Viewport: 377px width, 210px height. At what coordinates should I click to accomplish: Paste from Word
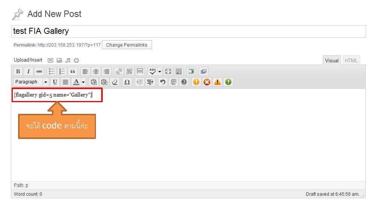104,82
